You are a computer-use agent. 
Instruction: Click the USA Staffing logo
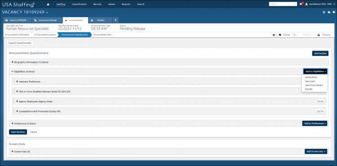pyautogui.click(x=18, y=4)
